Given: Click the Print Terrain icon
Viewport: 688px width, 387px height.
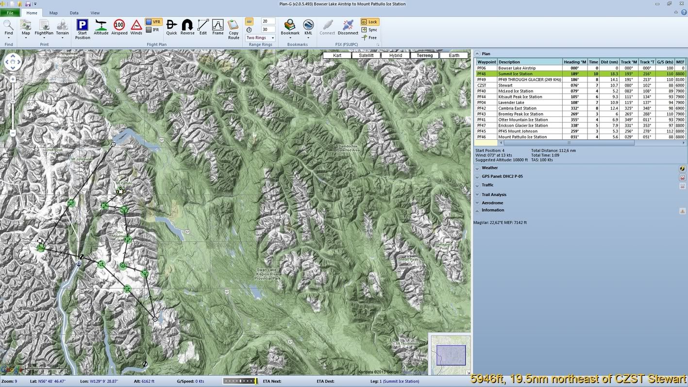Looking at the screenshot, I should 62,25.
